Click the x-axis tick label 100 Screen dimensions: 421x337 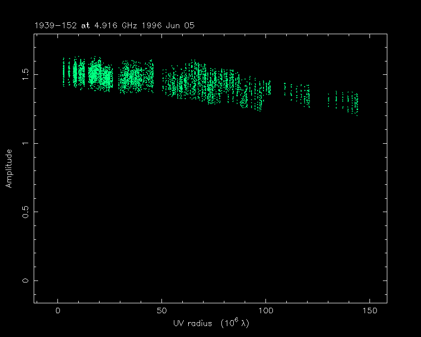(x=265, y=311)
